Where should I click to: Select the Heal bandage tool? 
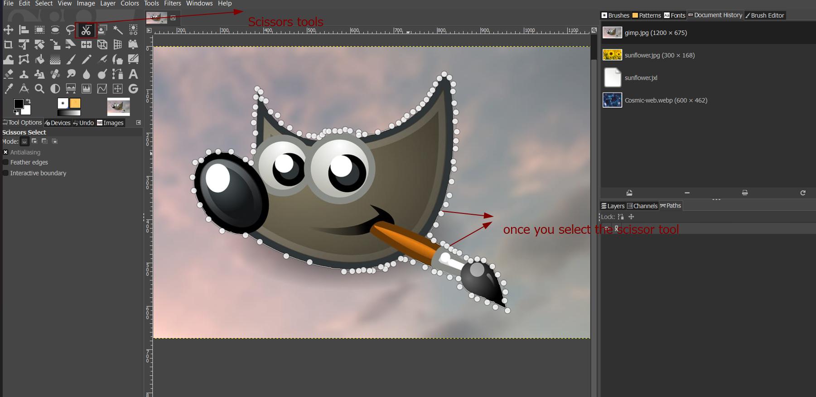point(55,74)
